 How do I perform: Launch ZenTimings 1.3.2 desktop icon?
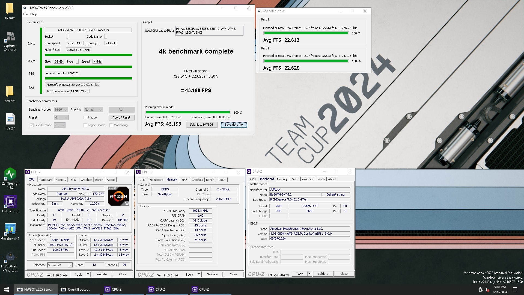coord(10,178)
